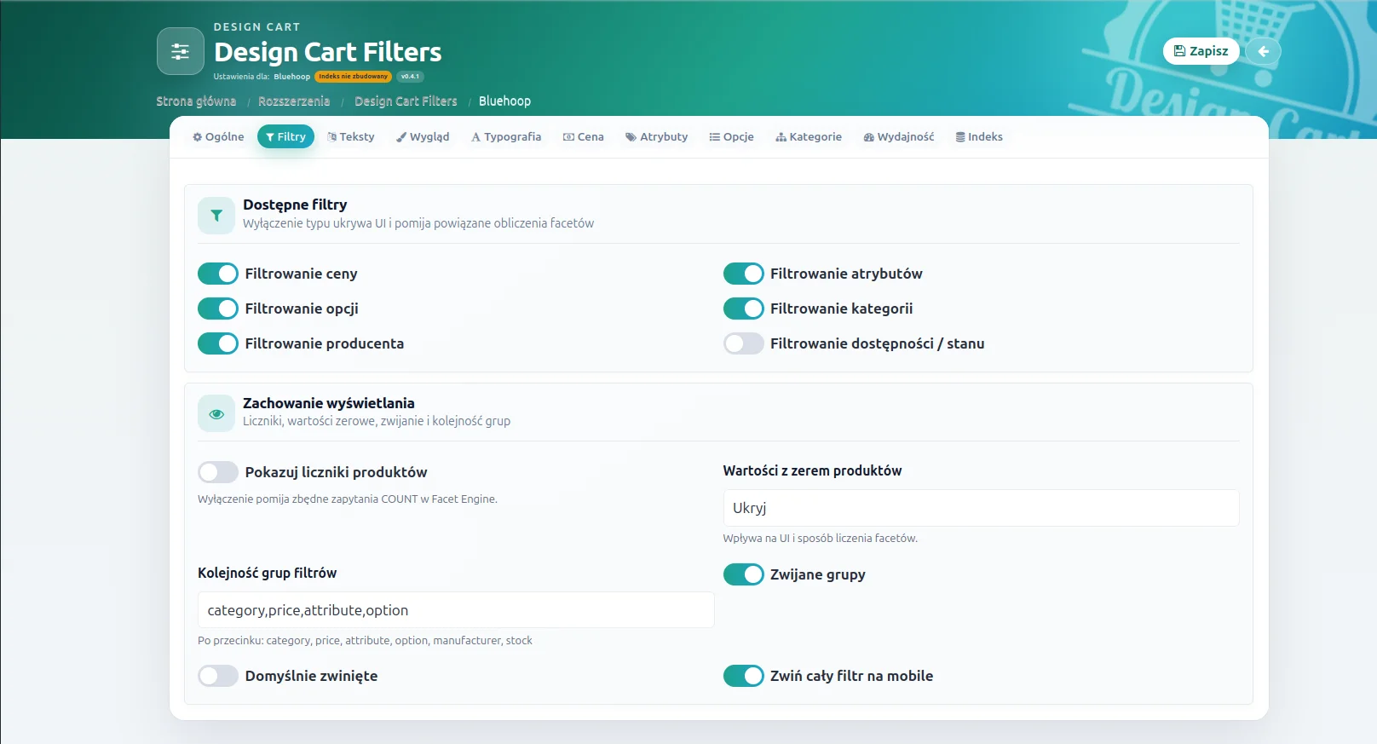The height and width of the screenshot is (744, 1377).
Task: Switch to the Atrybuty tab
Action: pos(657,136)
